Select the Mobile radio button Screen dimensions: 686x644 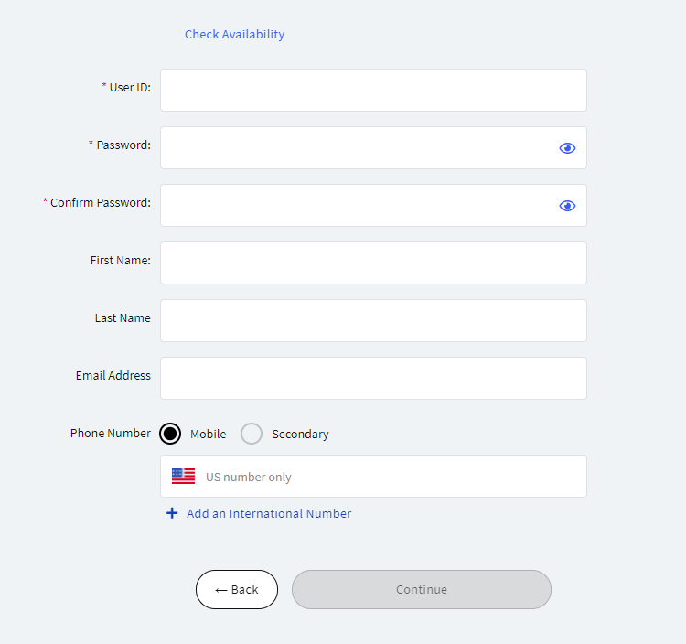coord(170,434)
